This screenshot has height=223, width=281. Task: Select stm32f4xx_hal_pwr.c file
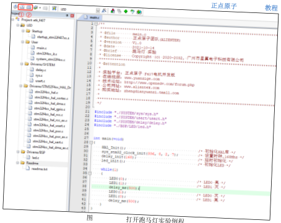pyautogui.click(x=48, y=131)
